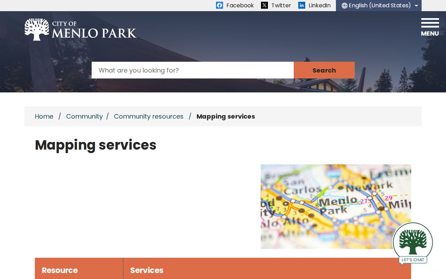Focus the 'What are you looking for?' search field

[193, 70]
